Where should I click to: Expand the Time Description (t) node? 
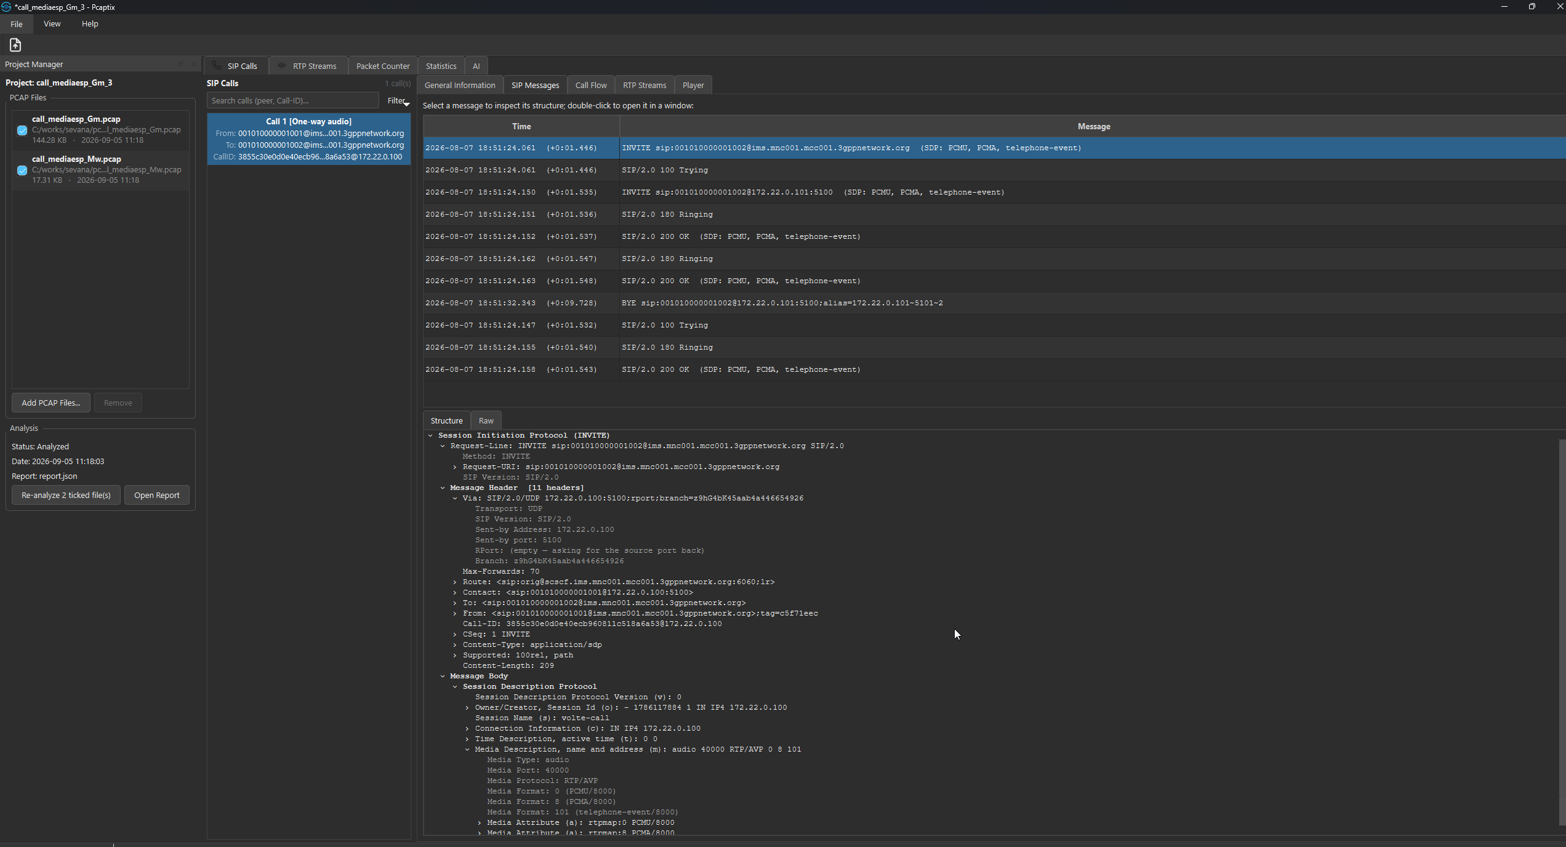(x=467, y=739)
